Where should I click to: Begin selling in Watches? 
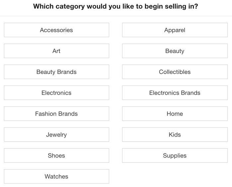click(56, 176)
